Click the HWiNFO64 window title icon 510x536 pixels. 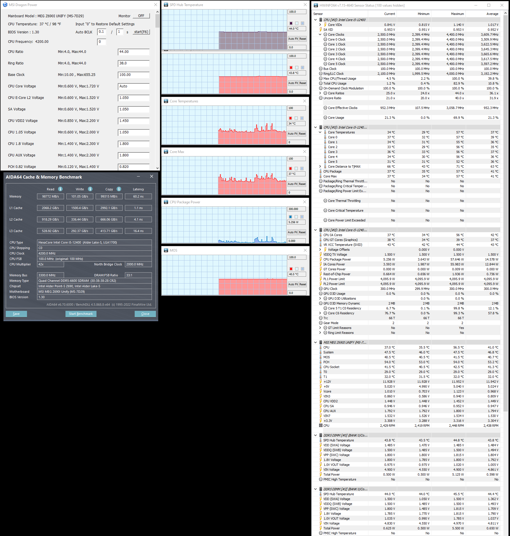coord(316,5)
